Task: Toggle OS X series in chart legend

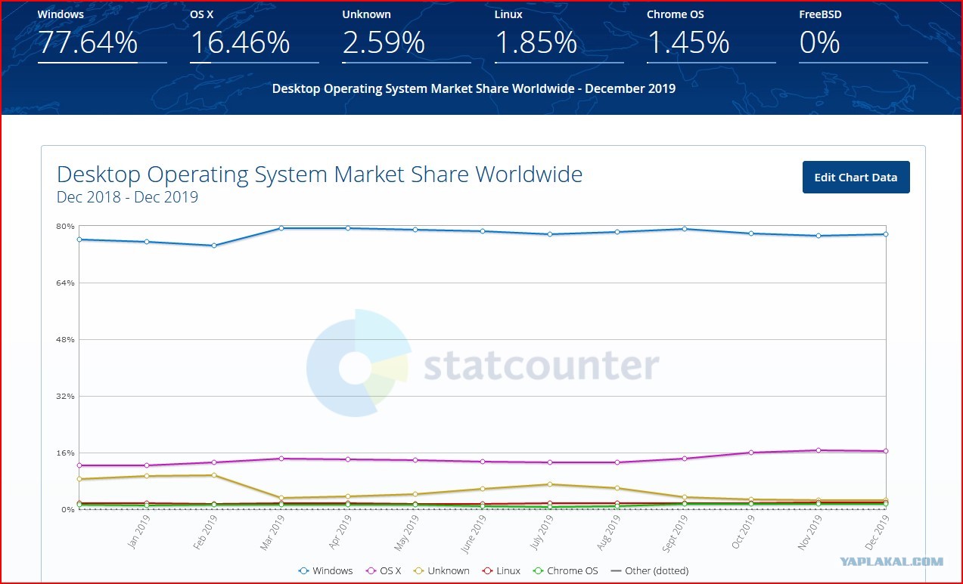Action: click(384, 571)
